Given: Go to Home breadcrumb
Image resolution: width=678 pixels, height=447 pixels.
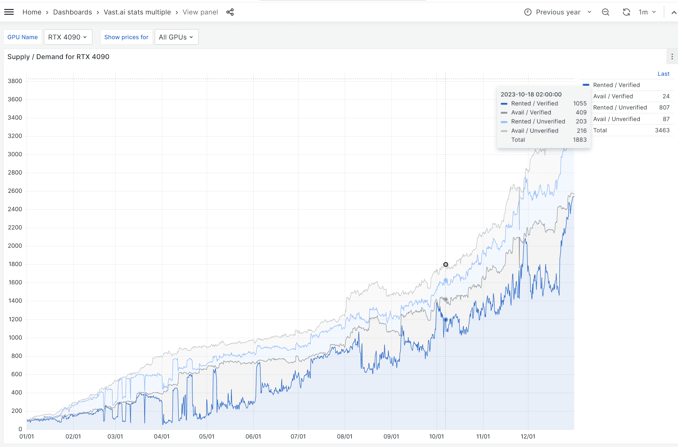Looking at the screenshot, I should pyautogui.click(x=32, y=12).
